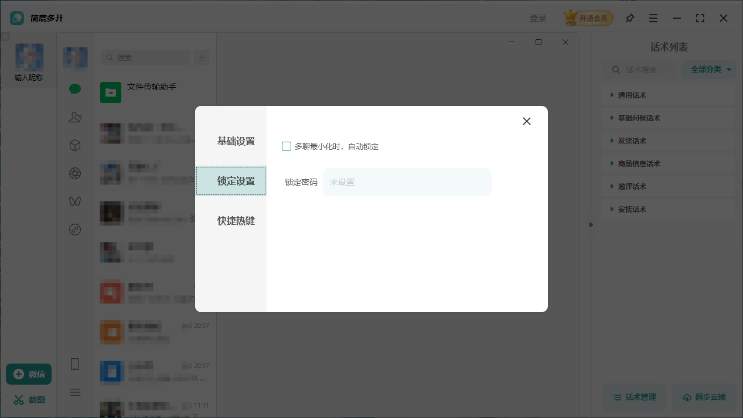
Task: Open the 全部分类 category dropdown
Action: pos(708,69)
